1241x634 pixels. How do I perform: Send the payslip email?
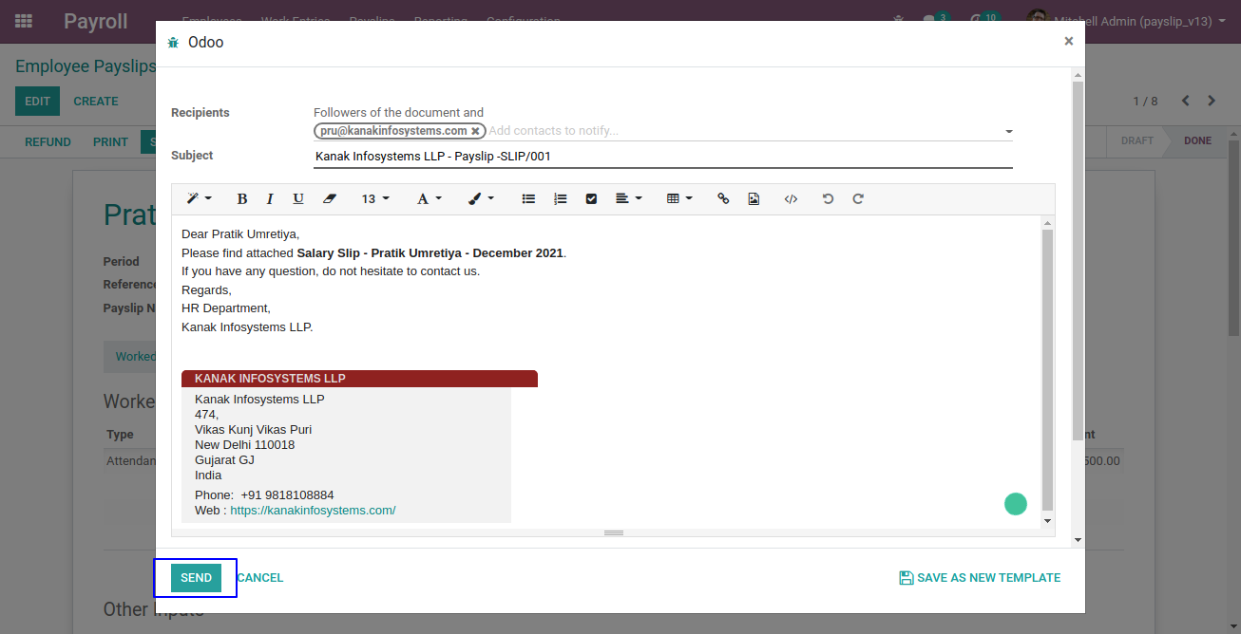tap(196, 578)
